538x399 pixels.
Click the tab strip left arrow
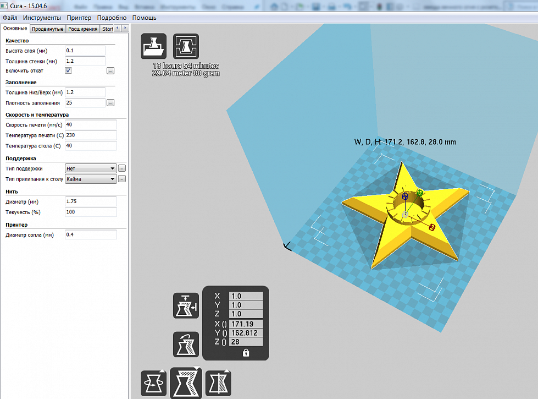(x=118, y=28)
